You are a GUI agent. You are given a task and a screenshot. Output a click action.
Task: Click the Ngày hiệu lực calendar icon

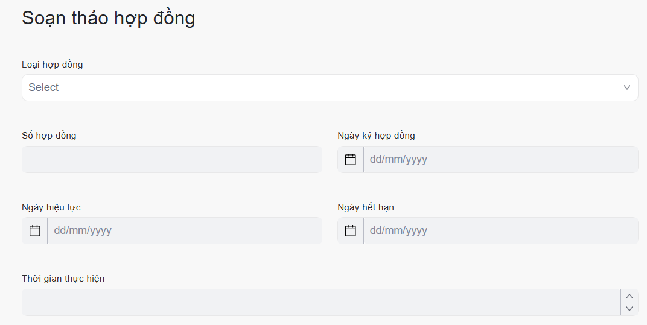[35, 230]
